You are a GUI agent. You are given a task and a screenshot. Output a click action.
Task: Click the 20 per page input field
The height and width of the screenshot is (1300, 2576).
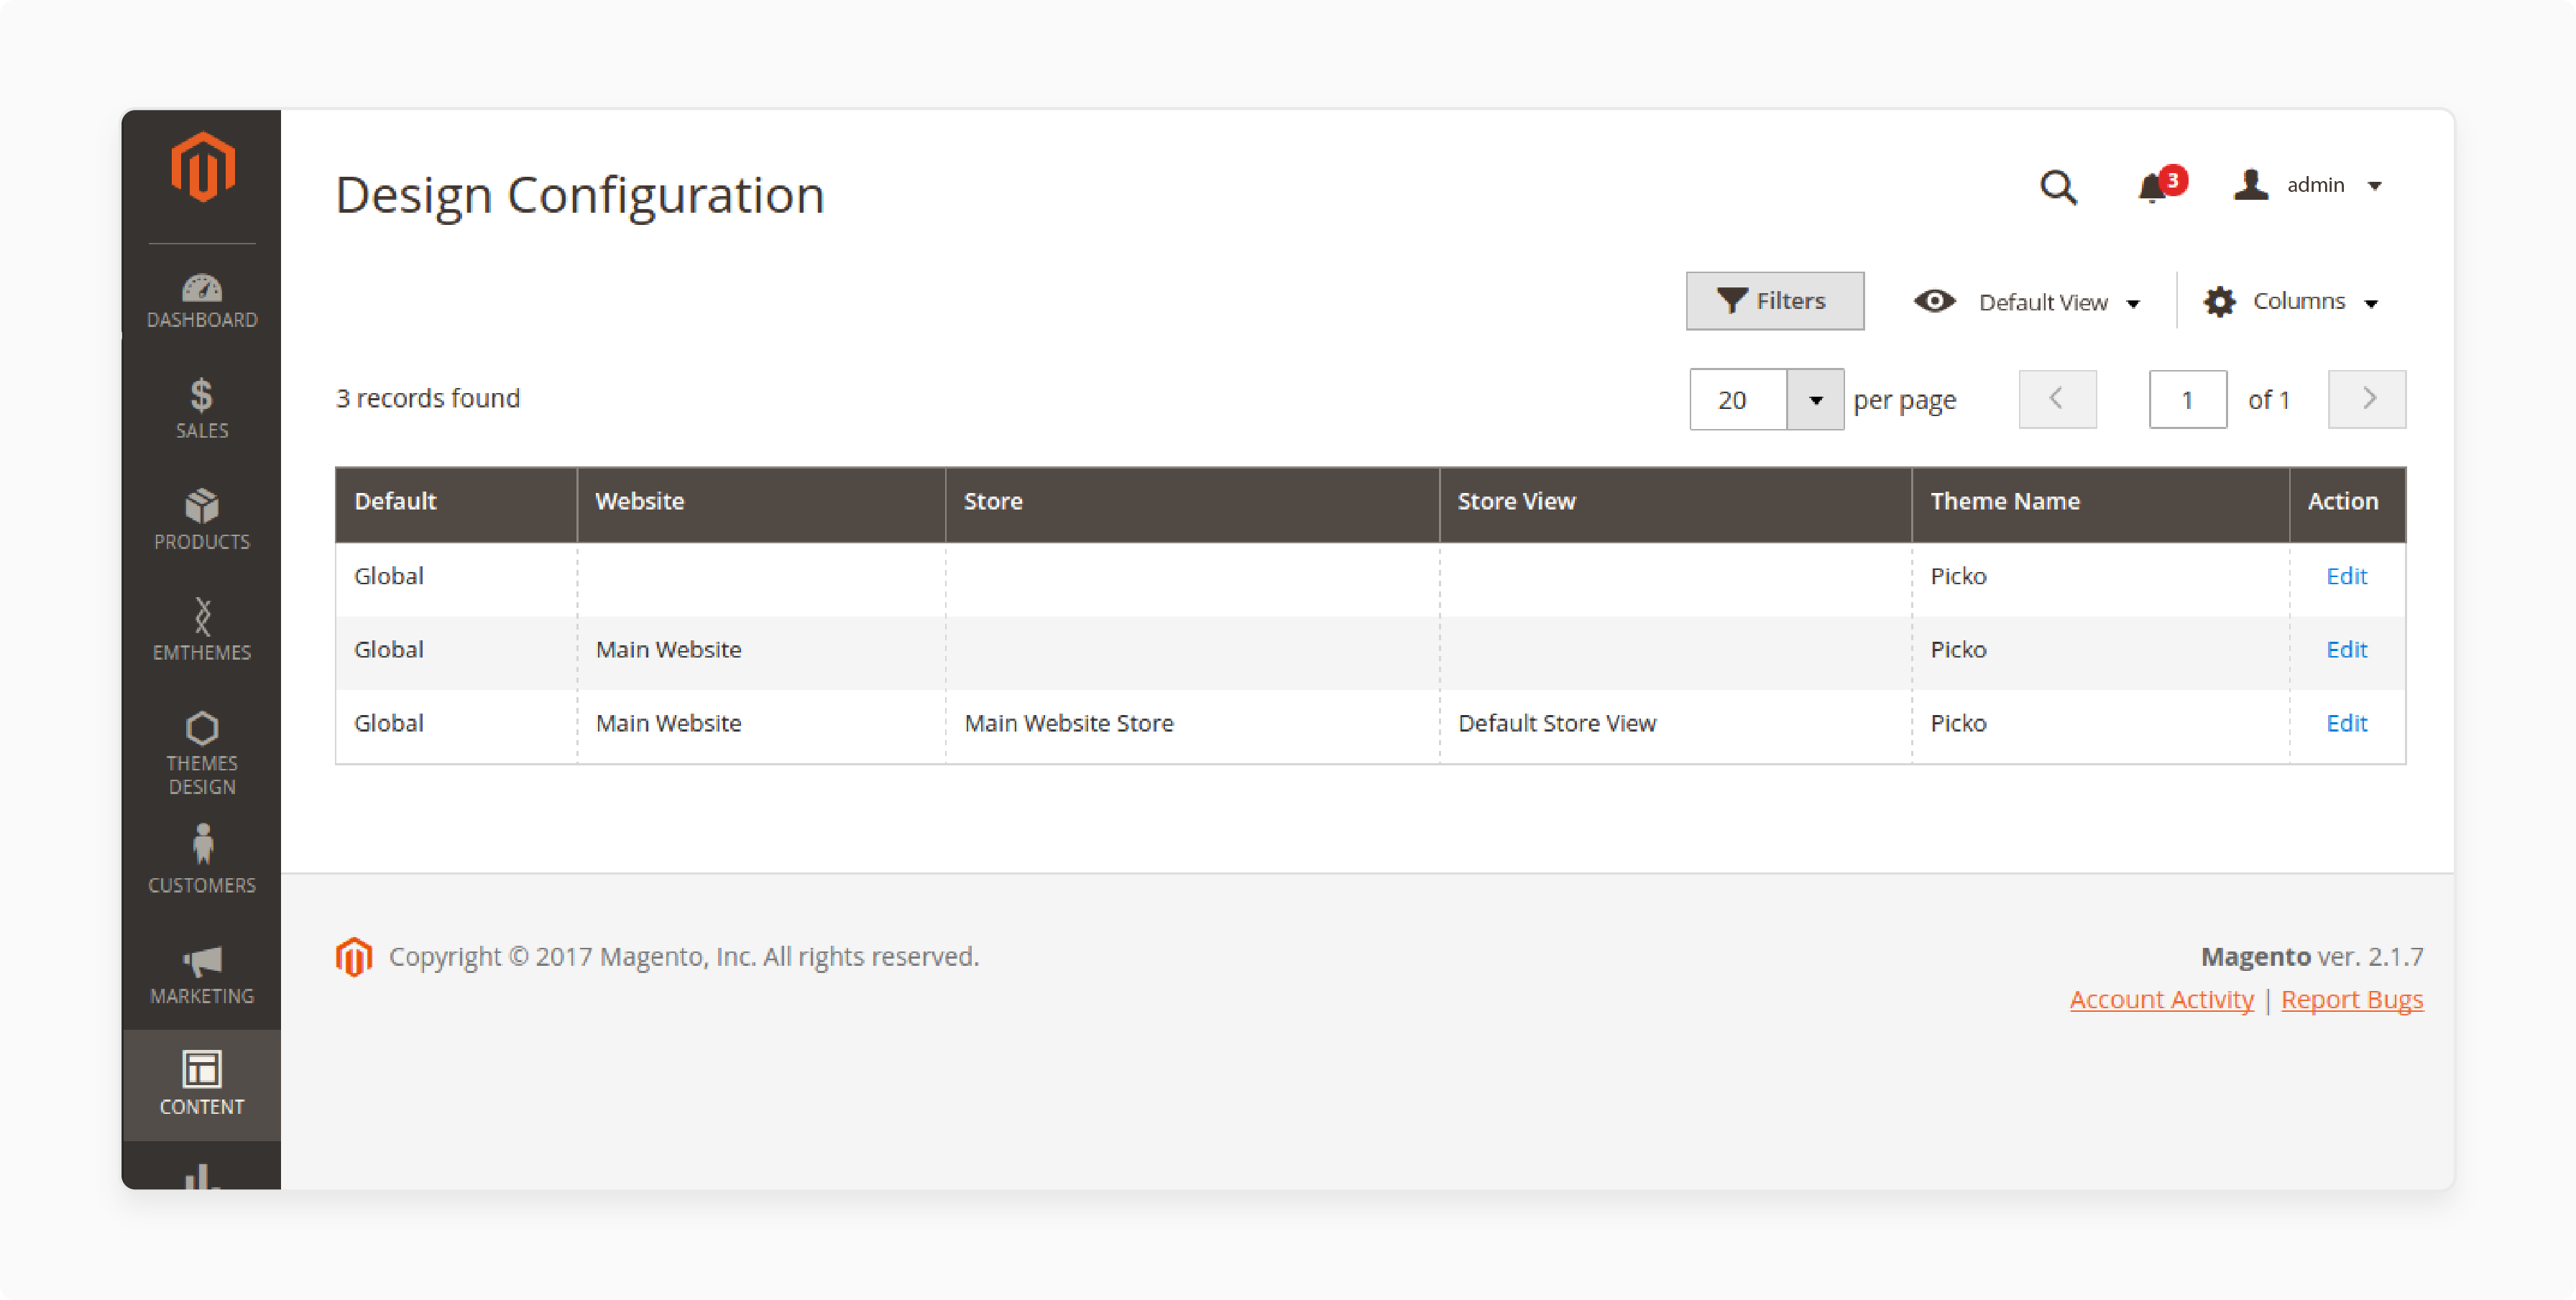(x=1738, y=400)
